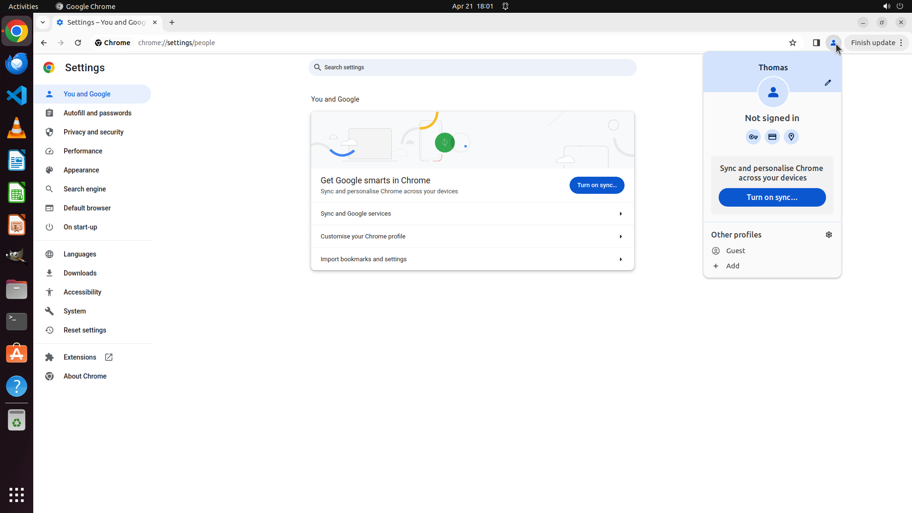Open Privacy and security settings section
This screenshot has width=912, height=513.
click(93, 132)
